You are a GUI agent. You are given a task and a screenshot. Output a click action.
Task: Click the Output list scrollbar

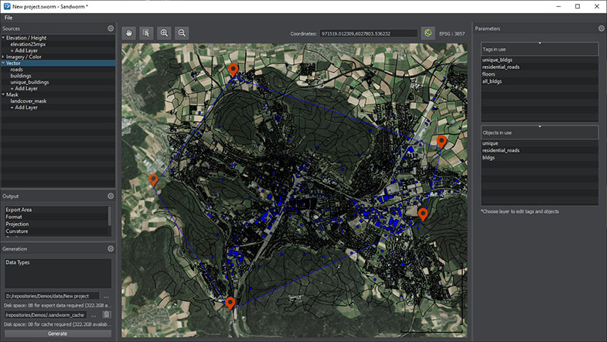(110, 216)
